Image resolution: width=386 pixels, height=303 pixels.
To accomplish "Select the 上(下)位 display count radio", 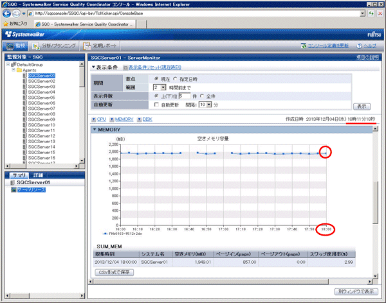I will (156, 96).
